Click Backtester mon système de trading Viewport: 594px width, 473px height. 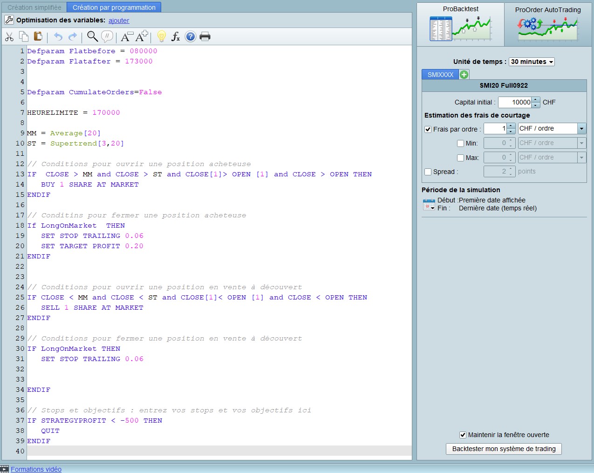[x=504, y=449]
